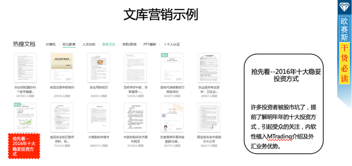
Task: Click the + 个人认证 link
Action: [x=172, y=44]
